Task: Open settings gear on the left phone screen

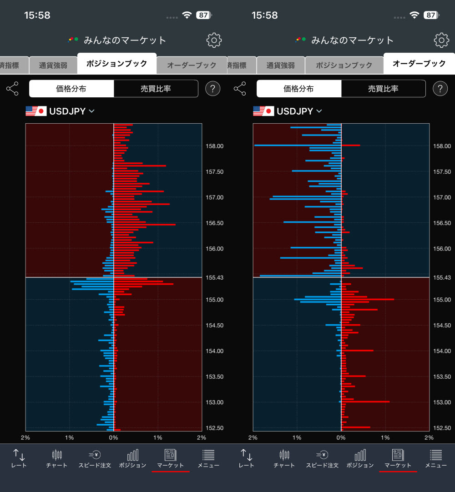Action: point(214,40)
